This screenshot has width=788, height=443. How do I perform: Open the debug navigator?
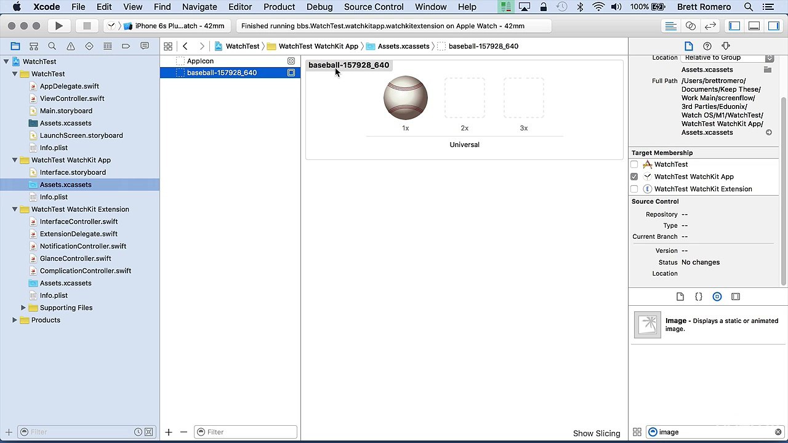pyautogui.click(x=108, y=46)
